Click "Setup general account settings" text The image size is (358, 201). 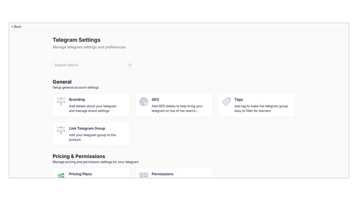click(x=76, y=88)
